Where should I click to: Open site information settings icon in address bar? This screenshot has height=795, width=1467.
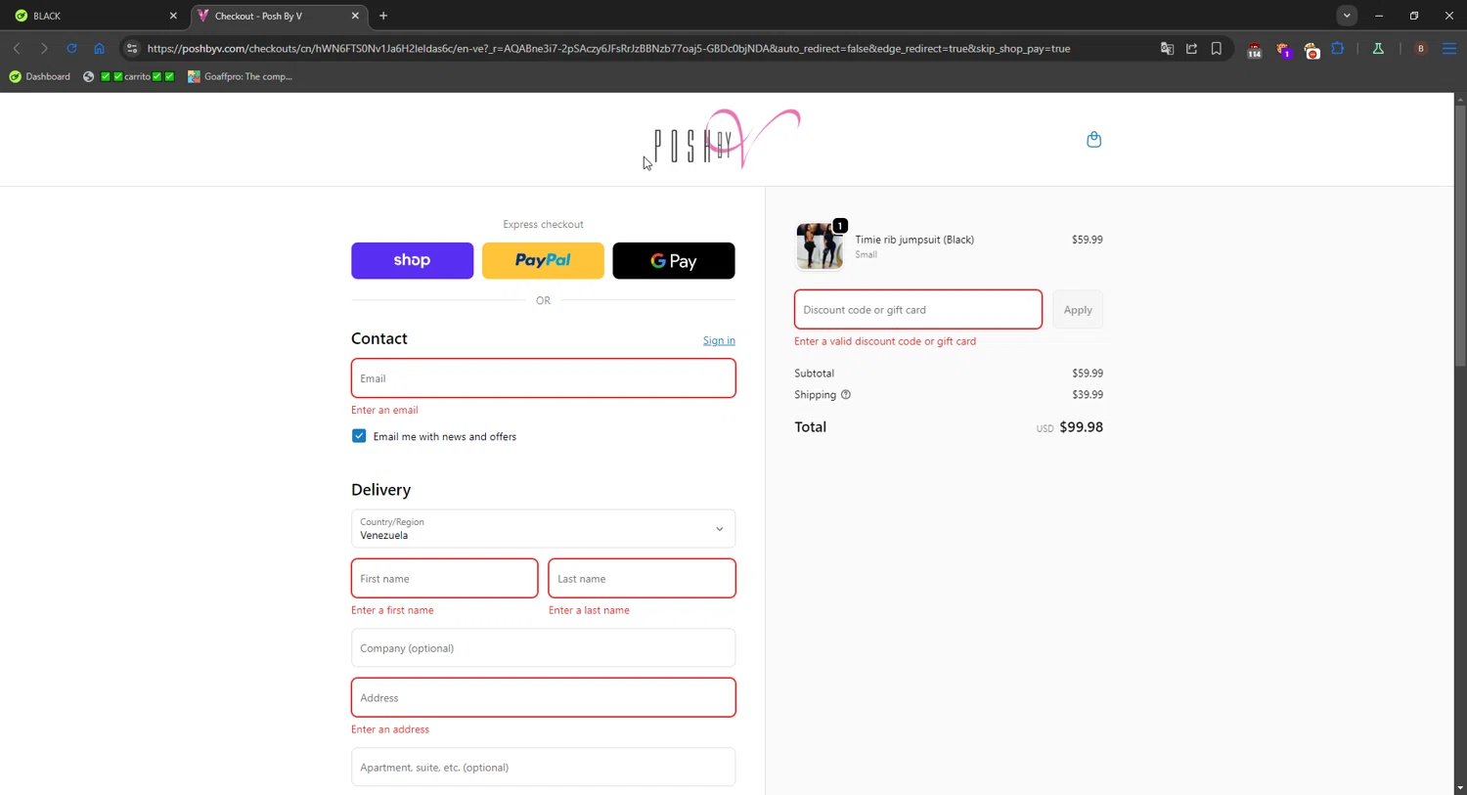pyautogui.click(x=132, y=48)
